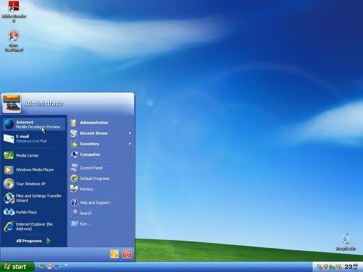Image resolution: width=363 pixels, height=272 pixels.
Task: Open Control Panel
Action: click(x=101, y=168)
